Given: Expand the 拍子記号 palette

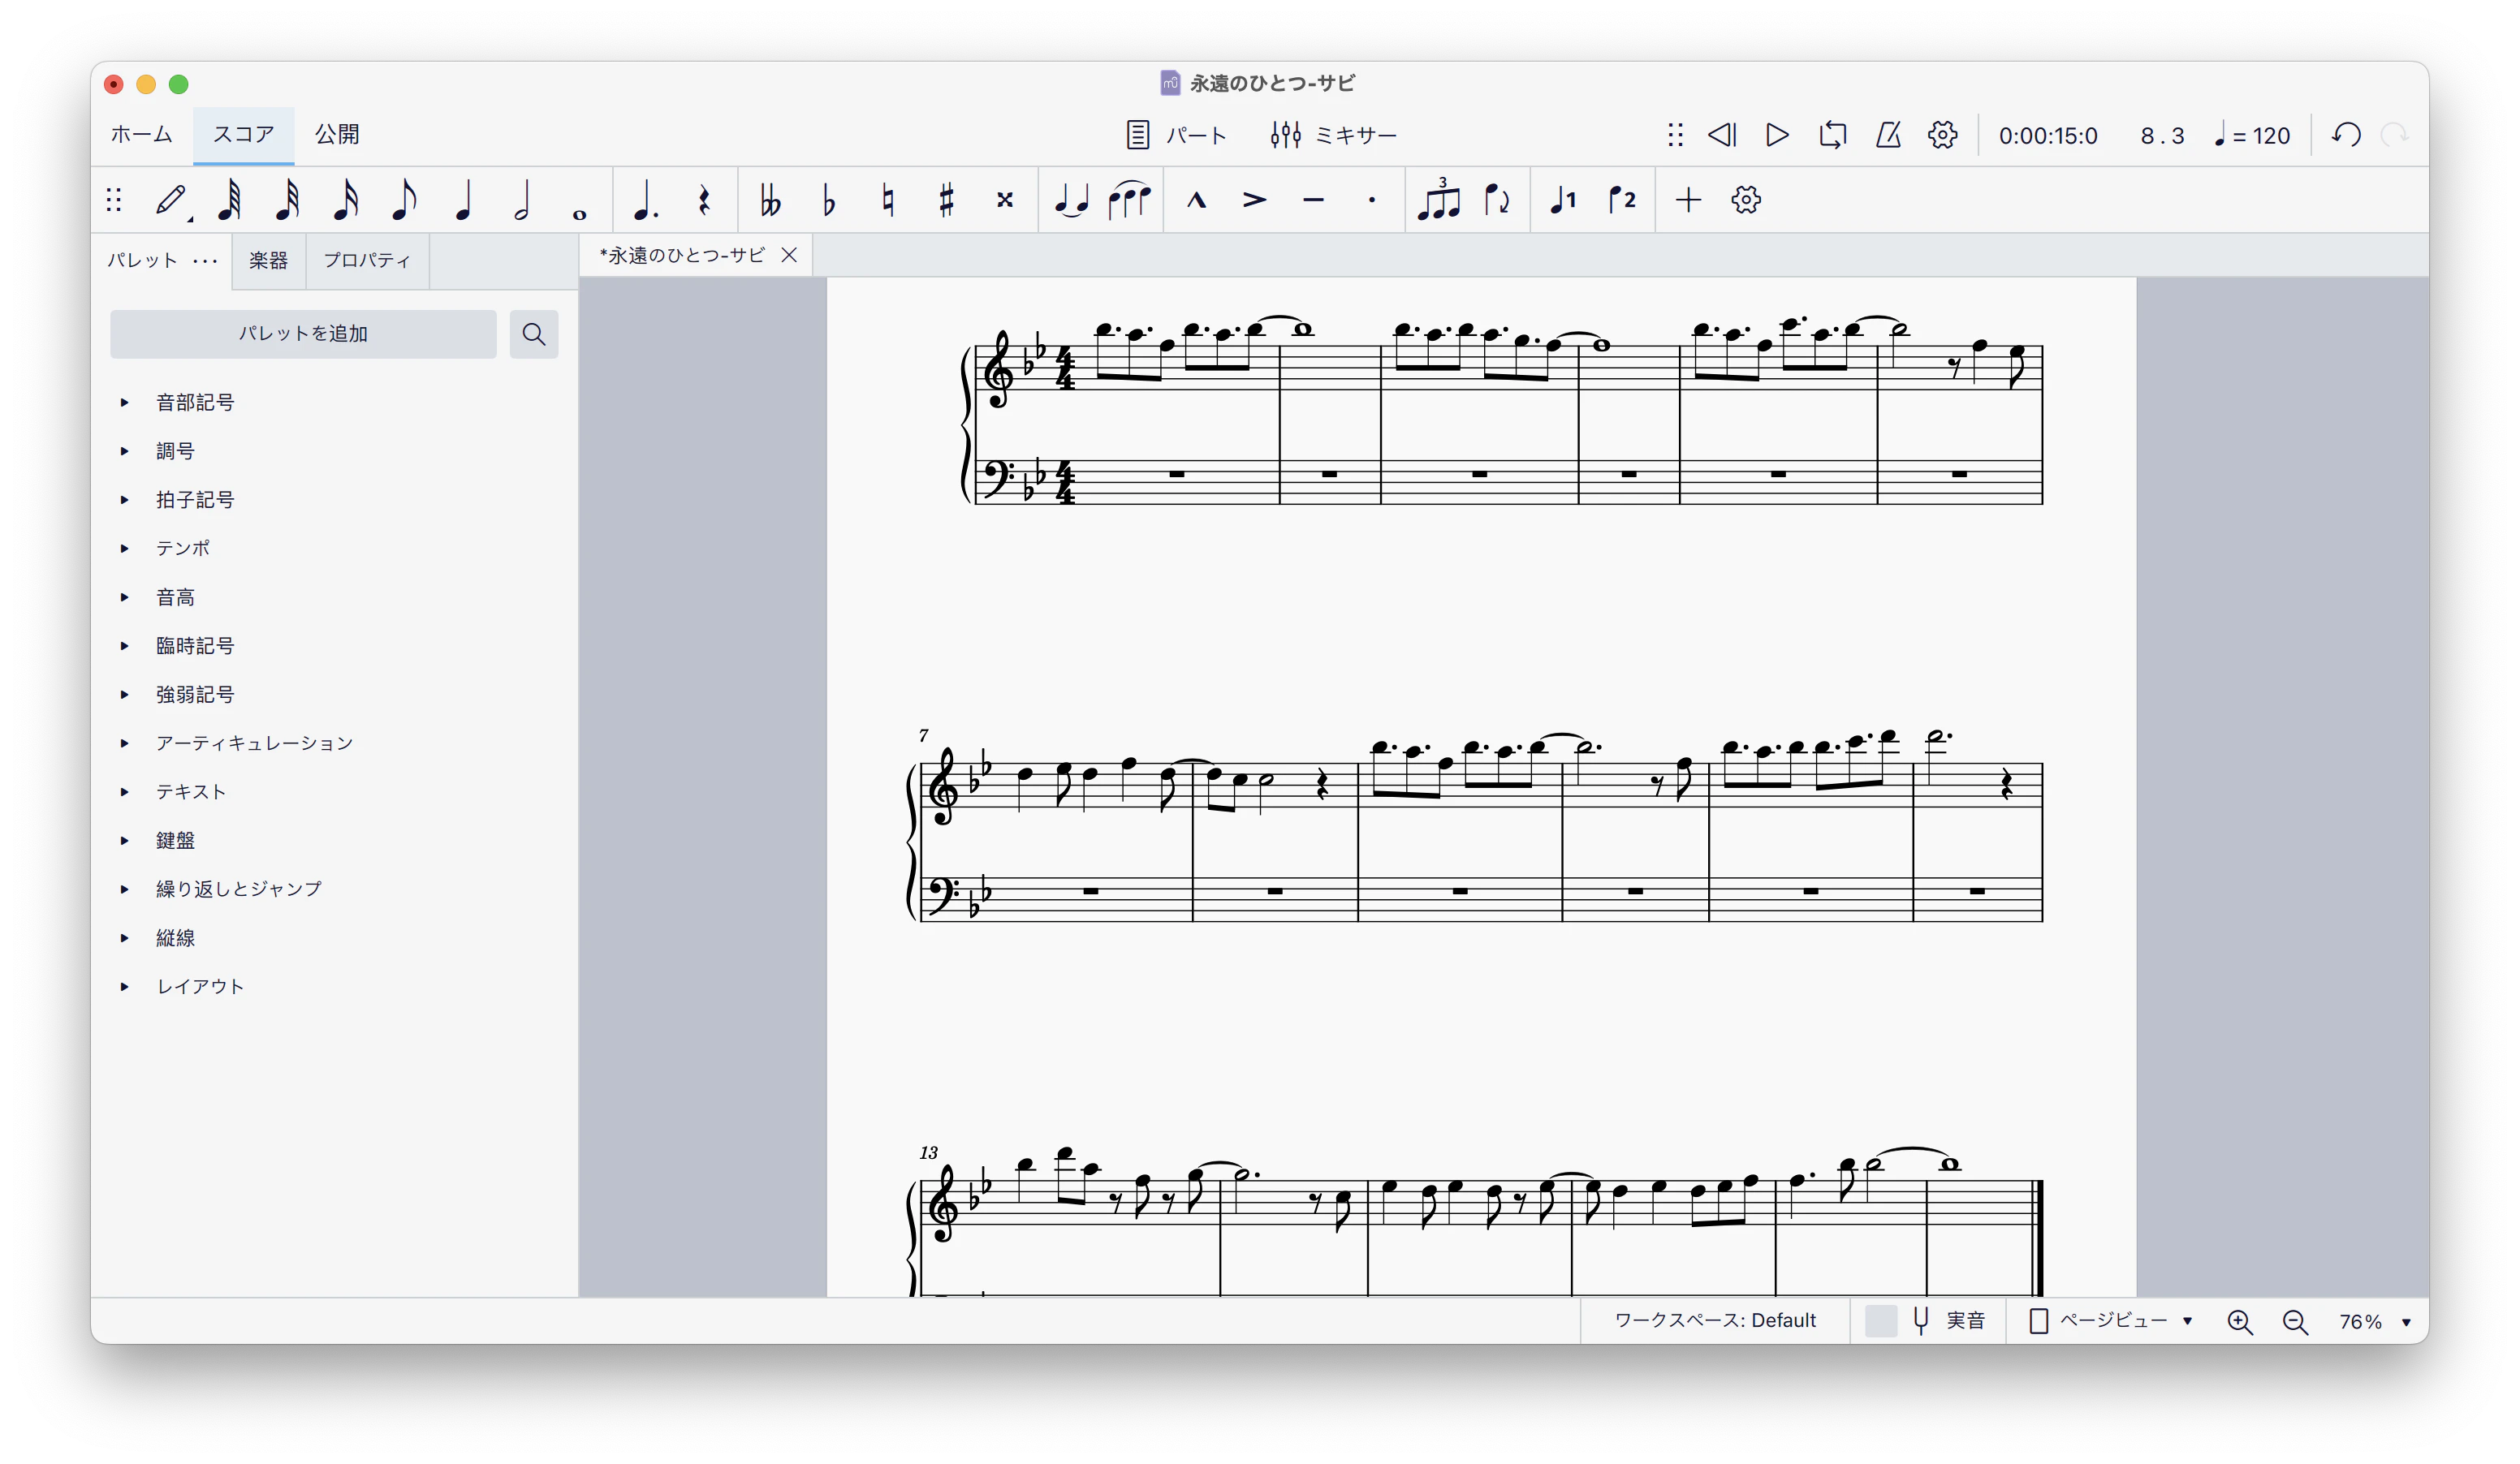Looking at the screenshot, I should click(124, 500).
